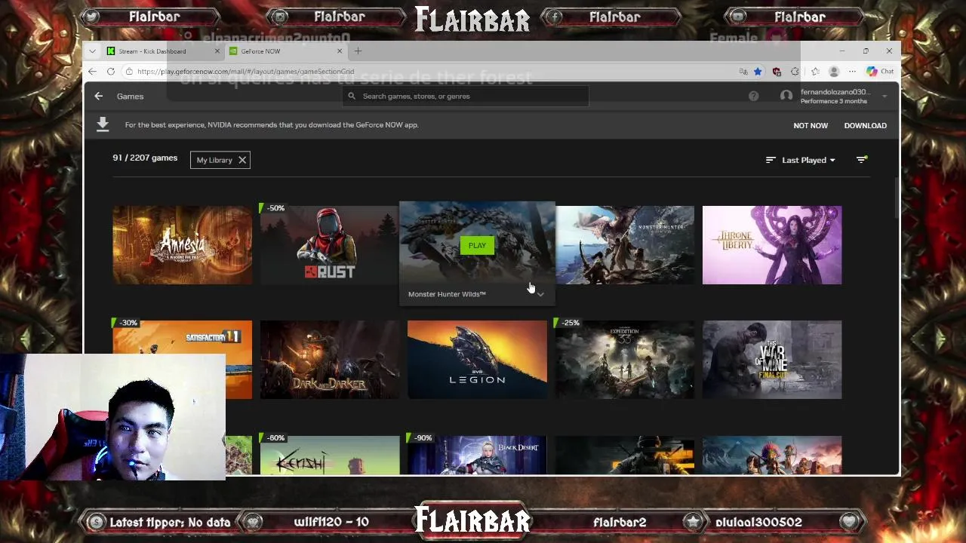Close the GeForce NOW tab
This screenshot has height=543, width=966.
click(x=340, y=51)
